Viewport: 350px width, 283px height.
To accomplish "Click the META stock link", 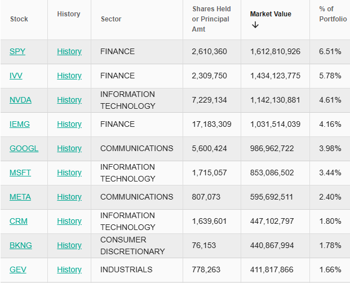I will (x=20, y=197).
